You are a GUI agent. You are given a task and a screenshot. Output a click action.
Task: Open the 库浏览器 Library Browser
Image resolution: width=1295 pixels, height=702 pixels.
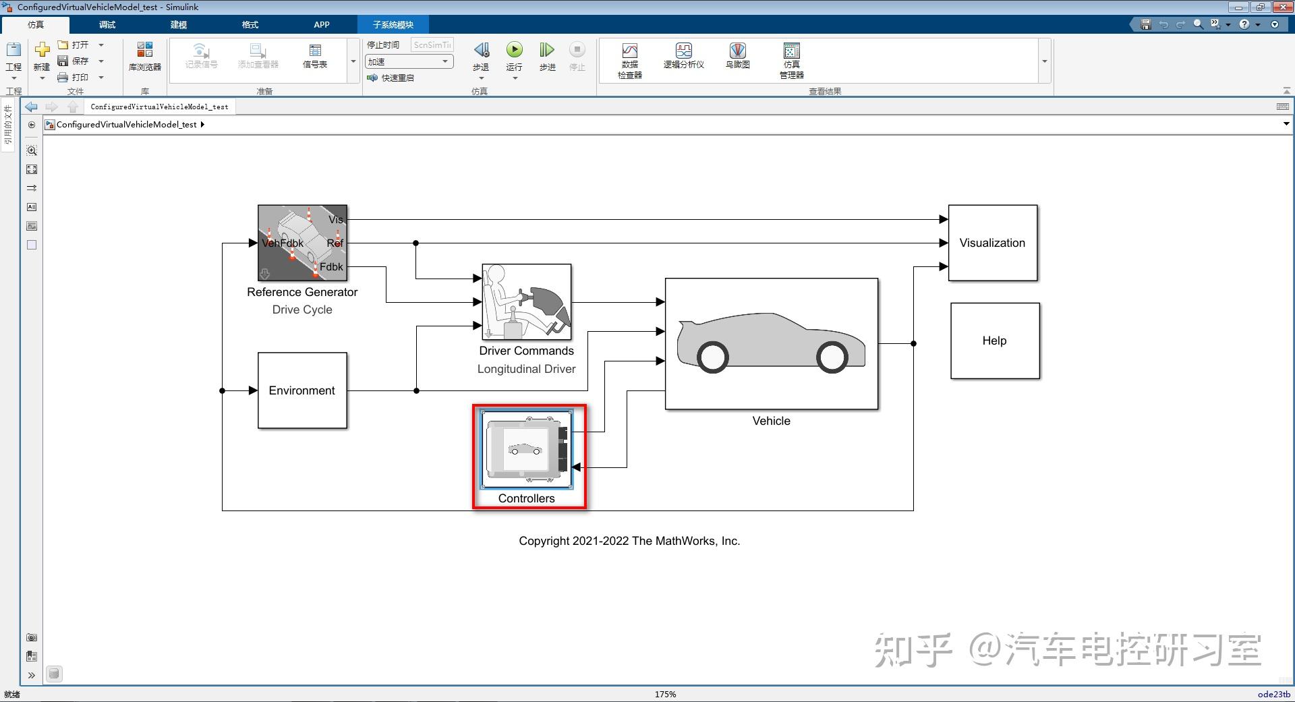(x=144, y=57)
